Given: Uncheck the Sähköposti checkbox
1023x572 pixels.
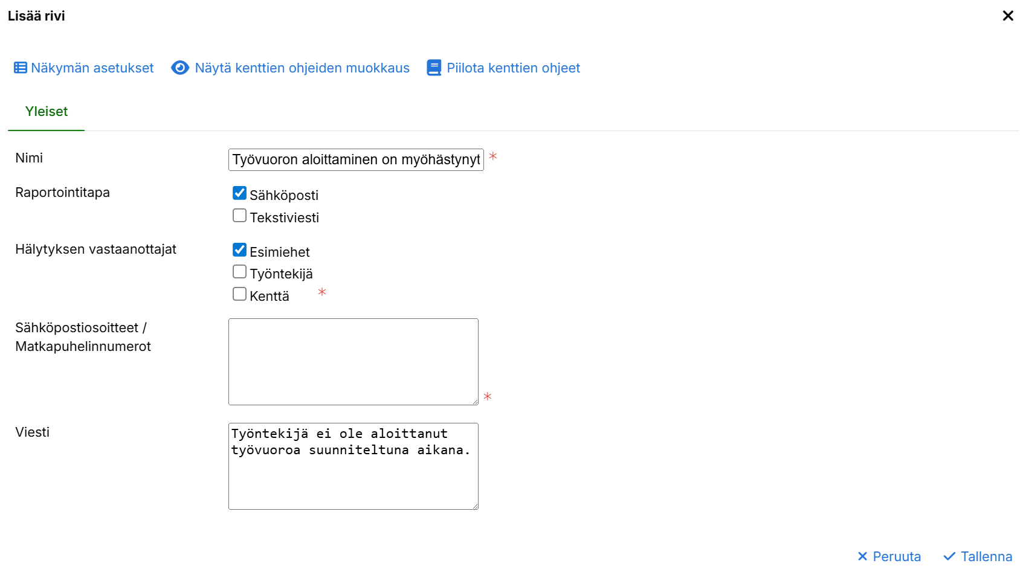Looking at the screenshot, I should pyautogui.click(x=239, y=193).
